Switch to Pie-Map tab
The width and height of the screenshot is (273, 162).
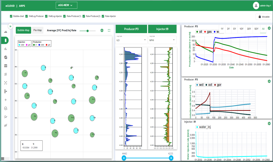[x=38, y=30]
